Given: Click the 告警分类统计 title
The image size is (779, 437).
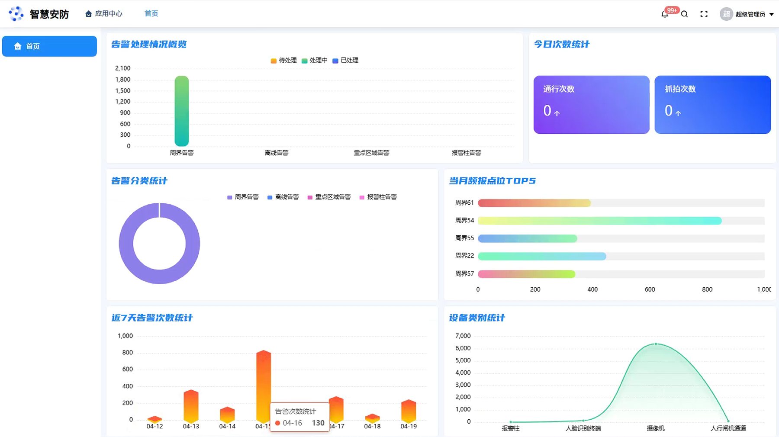Looking at the screenshot, I should coord(139,181).
